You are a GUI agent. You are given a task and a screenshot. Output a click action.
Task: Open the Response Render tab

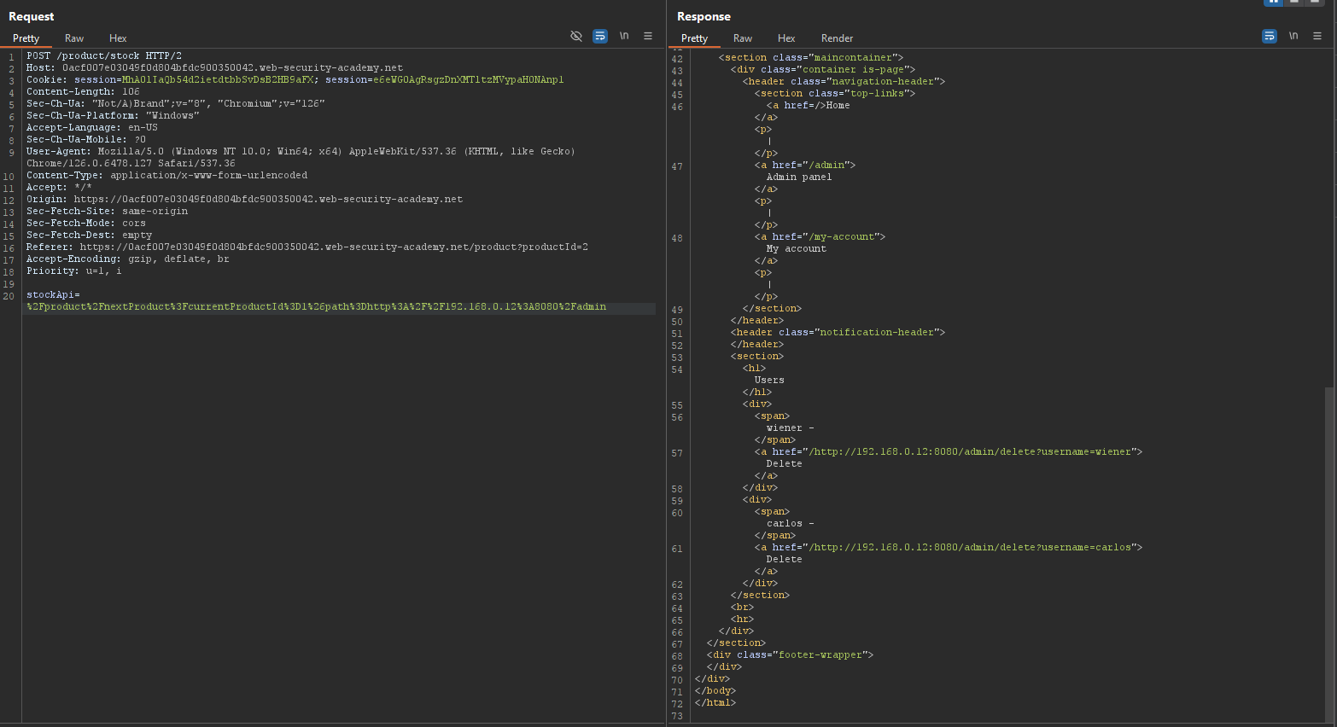click(x=837, y=38)
